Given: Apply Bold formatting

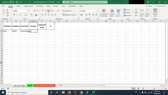Looking at the screenshot, I should click(14, 15).
